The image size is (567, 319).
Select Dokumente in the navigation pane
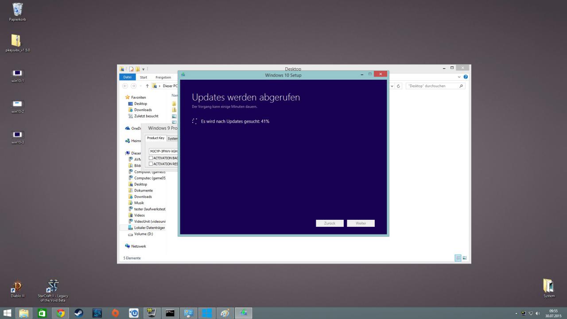tap(140, 191)
